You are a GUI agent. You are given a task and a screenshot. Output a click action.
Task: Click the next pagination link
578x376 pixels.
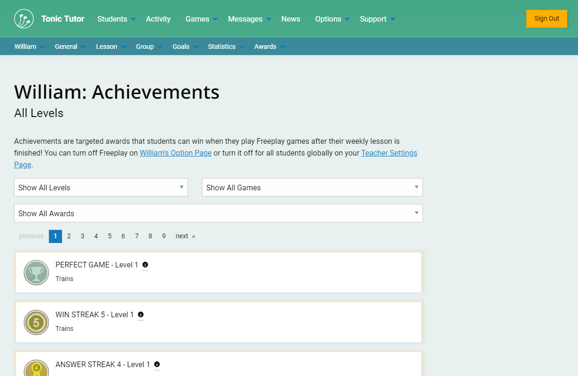185,236
